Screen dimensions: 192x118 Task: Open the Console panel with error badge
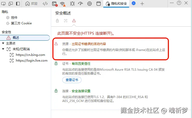(54, 4)
